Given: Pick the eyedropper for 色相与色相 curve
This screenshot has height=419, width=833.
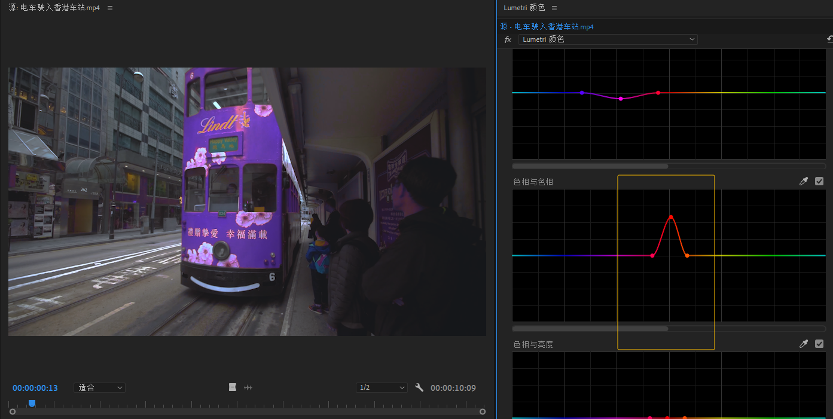Looking at the screenshot, I should pyautogui.click(x=804, y=181).
